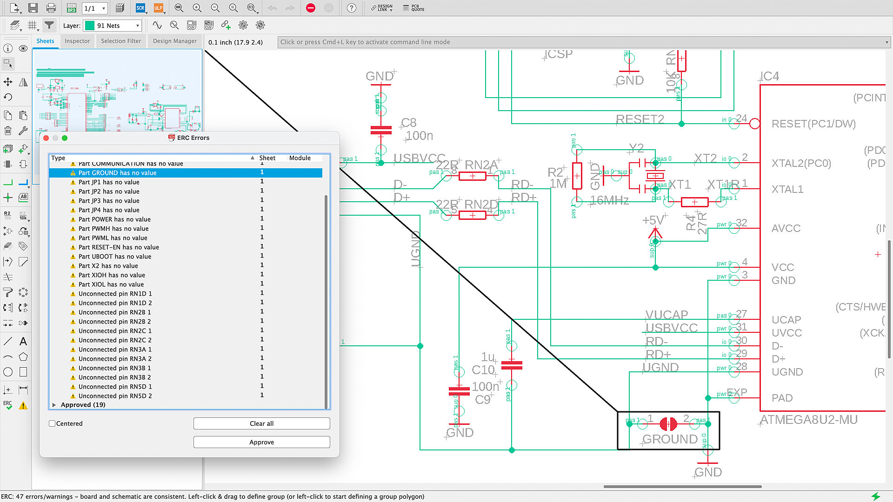Sort by the Type column header
Screen dimensions: 893x502
click(x=153, y=158)
